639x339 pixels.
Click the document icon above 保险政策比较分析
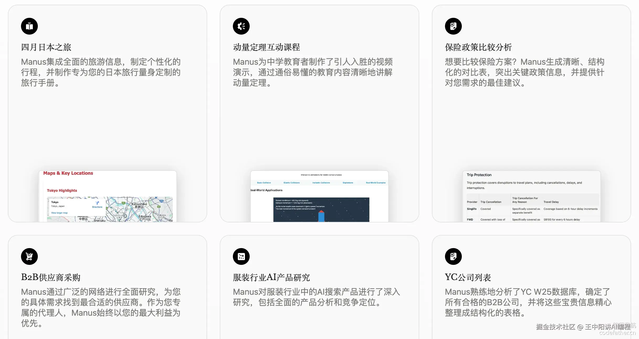click(453, 26)
